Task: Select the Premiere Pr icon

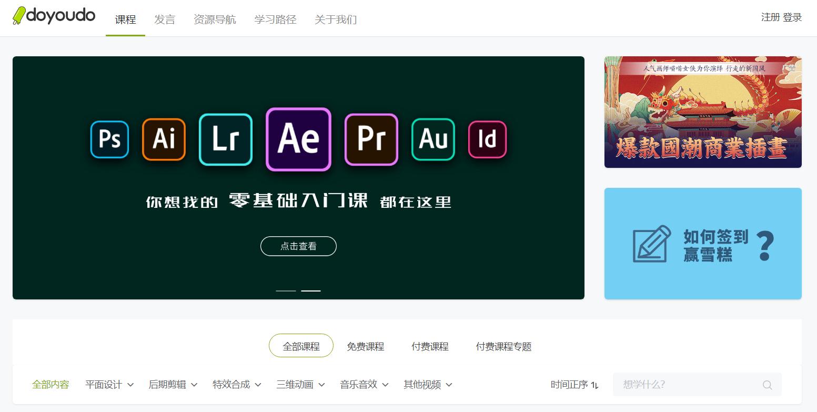Action: (371, 139)
